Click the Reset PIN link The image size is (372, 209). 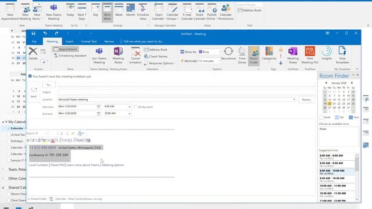coord(58,165)
